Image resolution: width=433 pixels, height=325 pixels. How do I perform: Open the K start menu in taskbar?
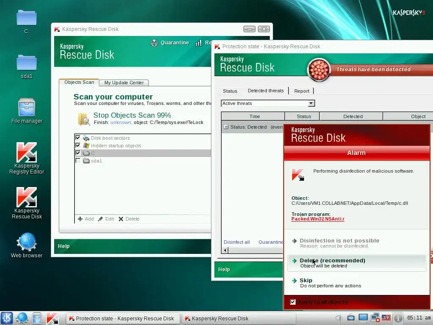(x=7, y=318)
